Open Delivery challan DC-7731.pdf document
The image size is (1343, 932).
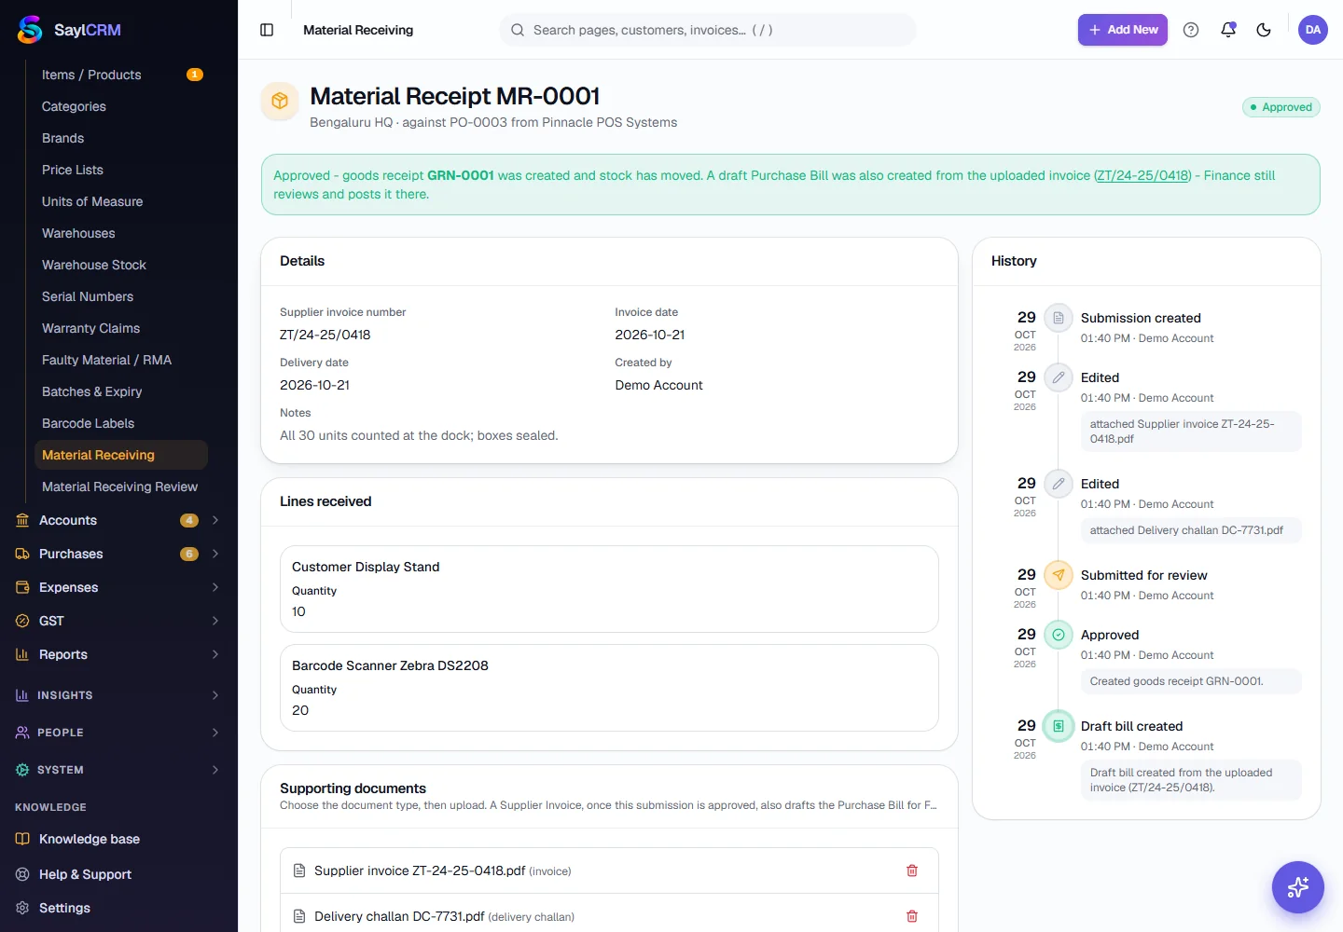pyautogui.click(x=399, y=916)
